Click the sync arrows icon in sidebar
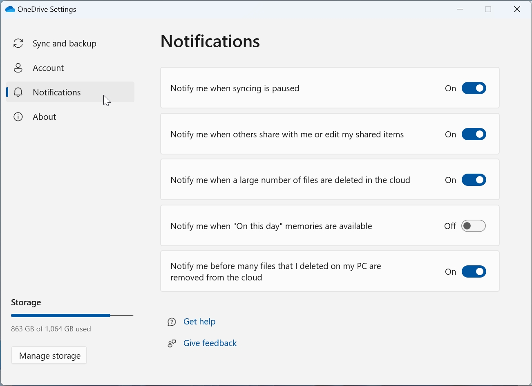Screen dimensions: 532x386 pos(18,43)
